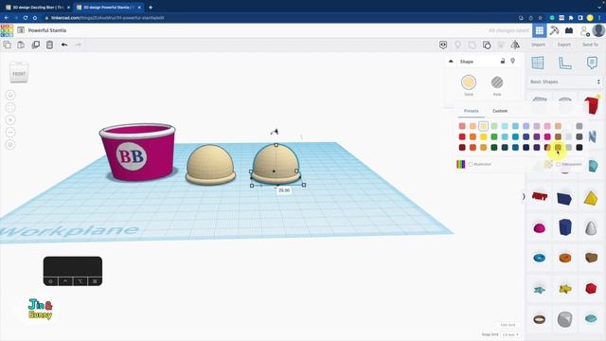Toggle the show all visibility icon
Viewport: 606px width, 341px height.
(x=443, y=45)
